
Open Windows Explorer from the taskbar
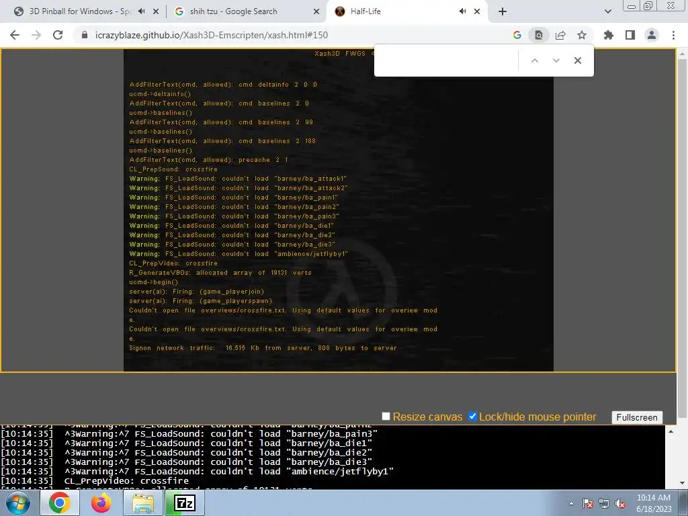pos(143,503)
